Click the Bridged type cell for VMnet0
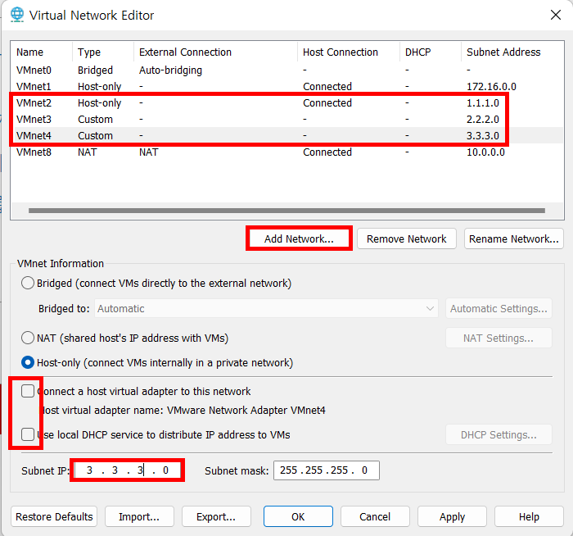 coord(95,70)
